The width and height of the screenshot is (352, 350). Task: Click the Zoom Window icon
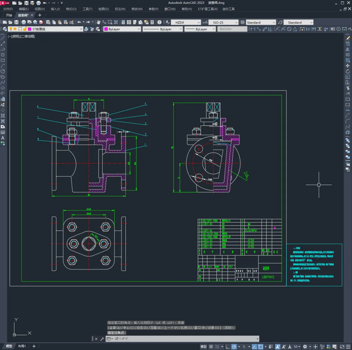click(x=110, y=22)
